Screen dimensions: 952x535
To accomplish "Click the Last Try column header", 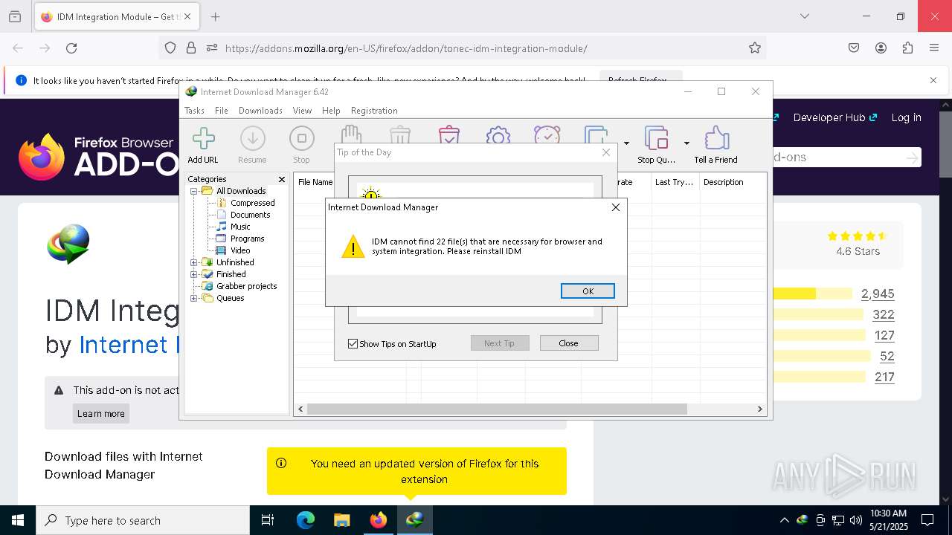I will [x=674, y=182].
